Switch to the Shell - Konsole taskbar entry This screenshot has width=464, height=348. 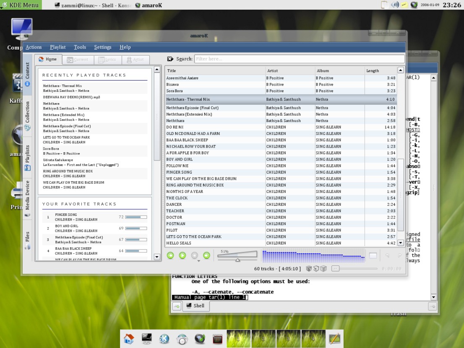(x=93, y=5)
